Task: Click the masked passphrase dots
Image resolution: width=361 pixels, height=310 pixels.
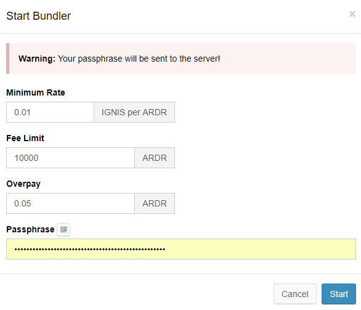Action: click(90, 249)
